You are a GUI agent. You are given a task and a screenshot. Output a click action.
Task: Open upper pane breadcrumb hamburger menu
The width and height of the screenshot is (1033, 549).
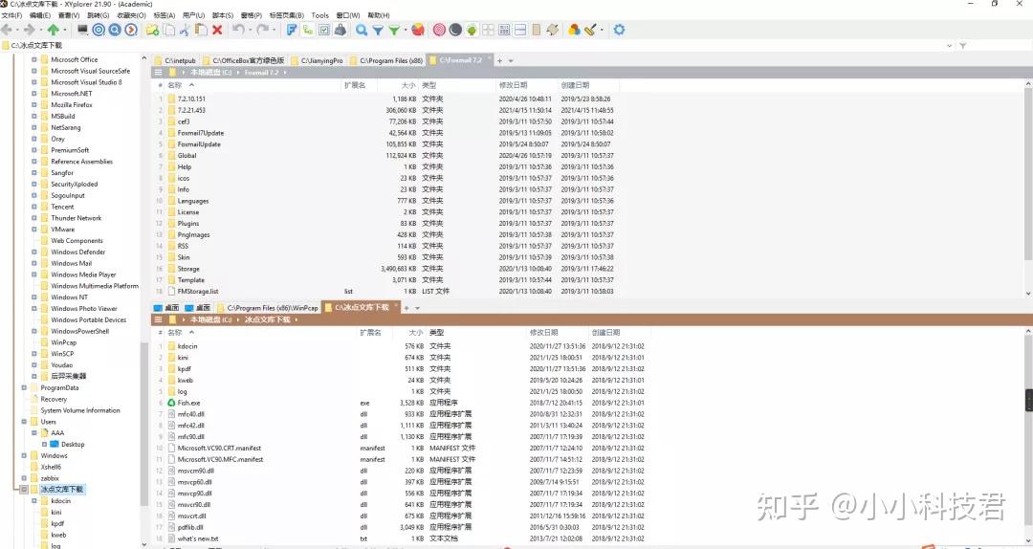coord(159,73)
